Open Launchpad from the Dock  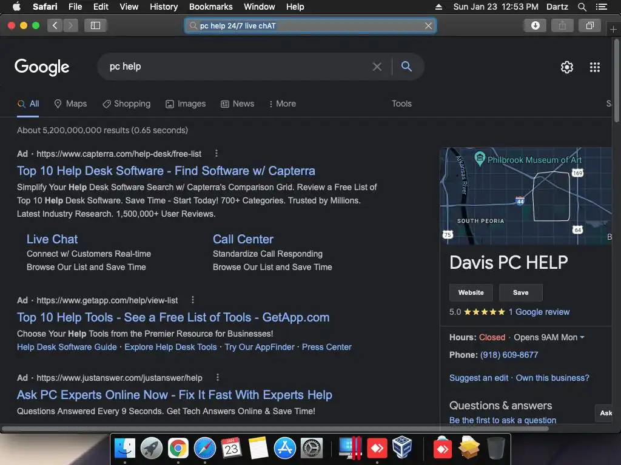pyautogui.click(x=151, y=448)
